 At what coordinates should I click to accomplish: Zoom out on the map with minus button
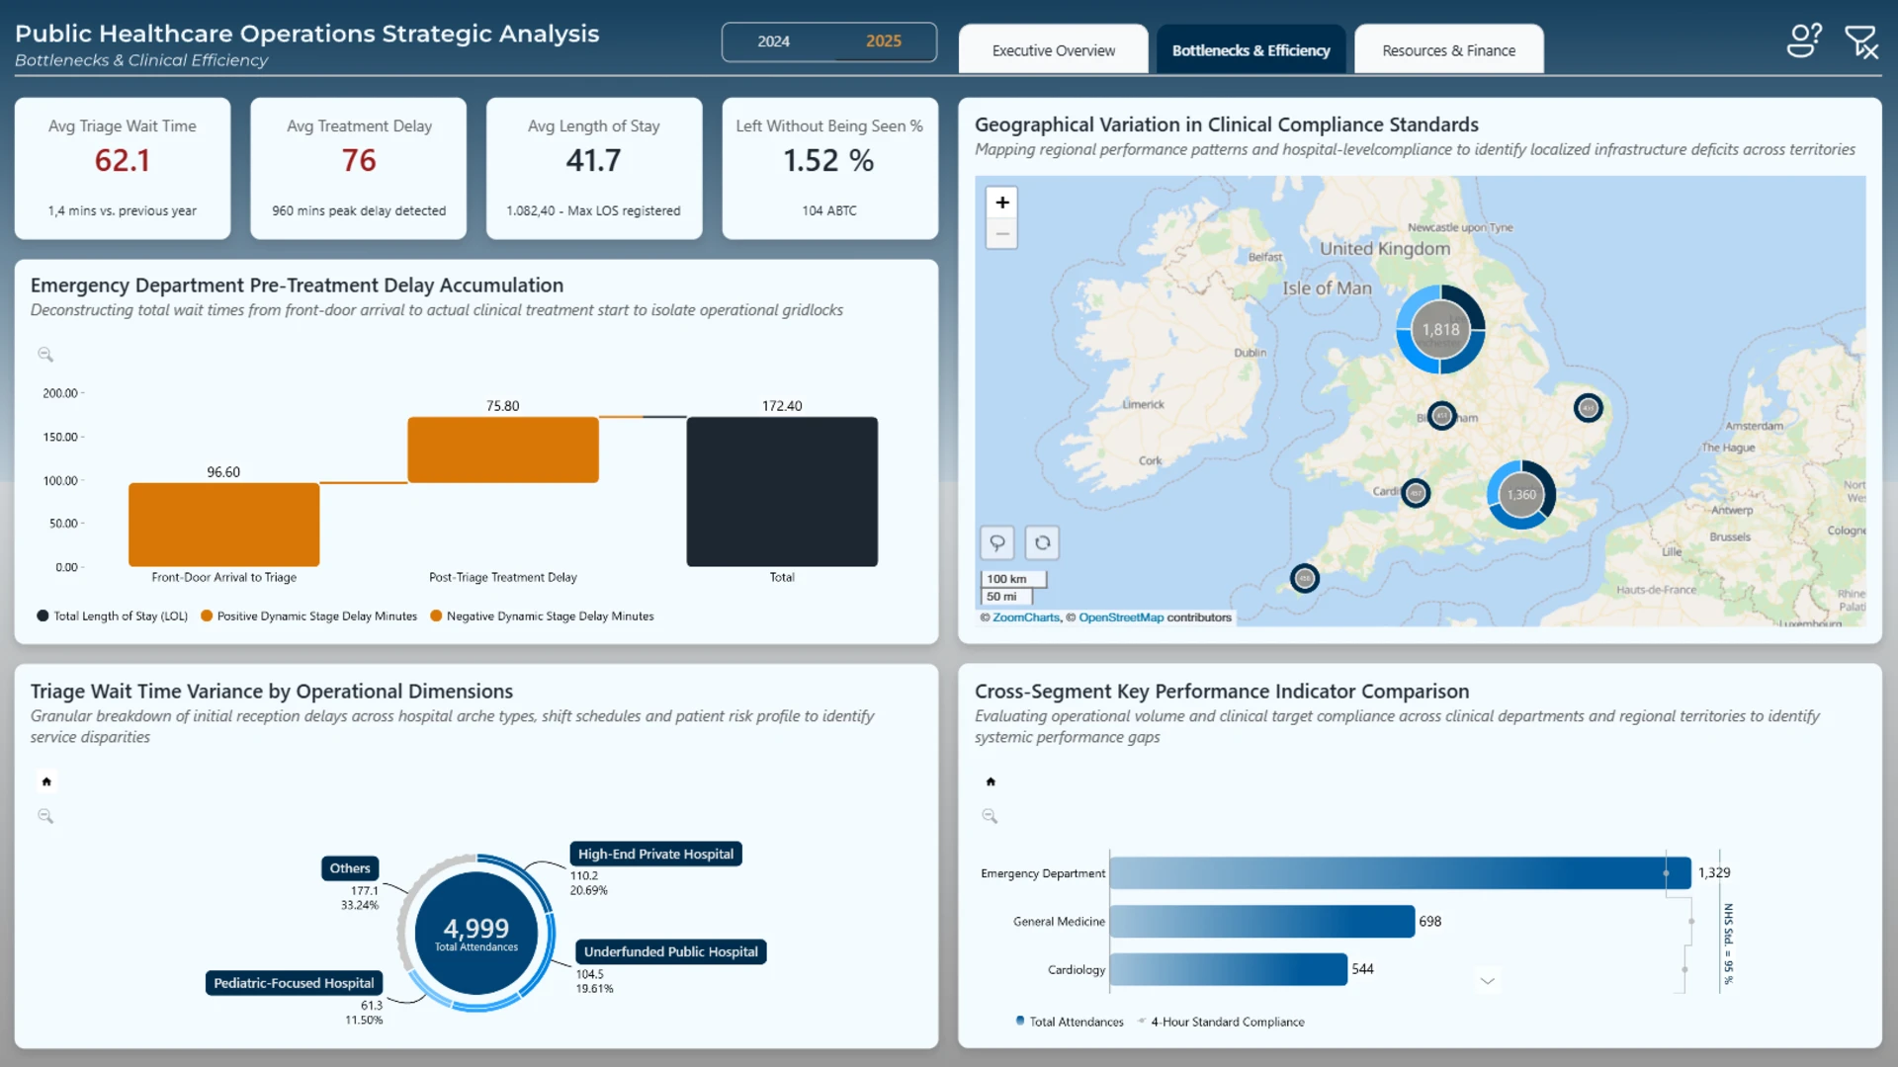(1001, 234)
